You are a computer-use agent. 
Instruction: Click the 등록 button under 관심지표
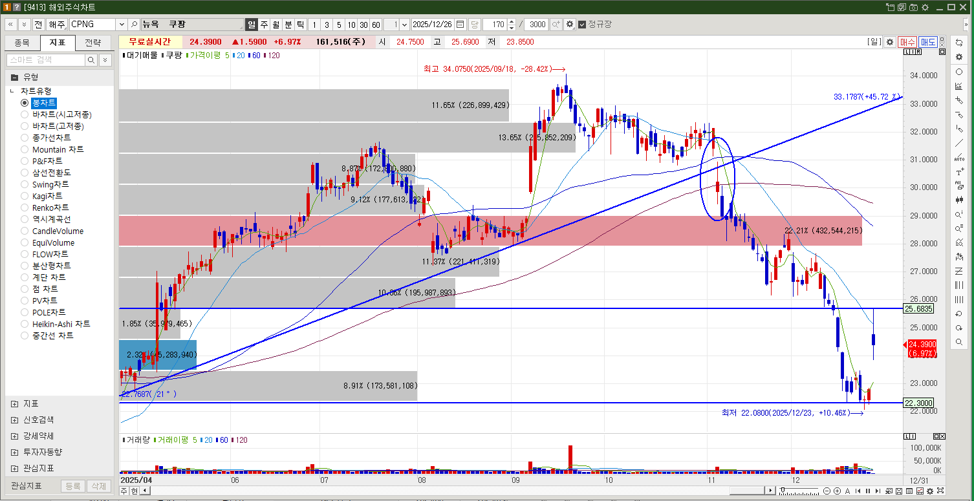tap(73, 486)
